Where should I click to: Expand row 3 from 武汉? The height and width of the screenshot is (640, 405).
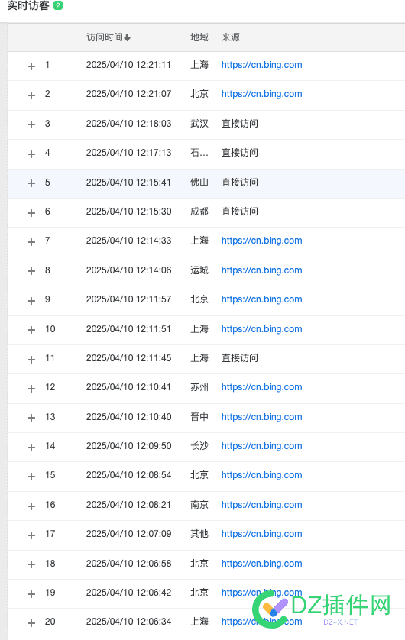pos(31,124)
